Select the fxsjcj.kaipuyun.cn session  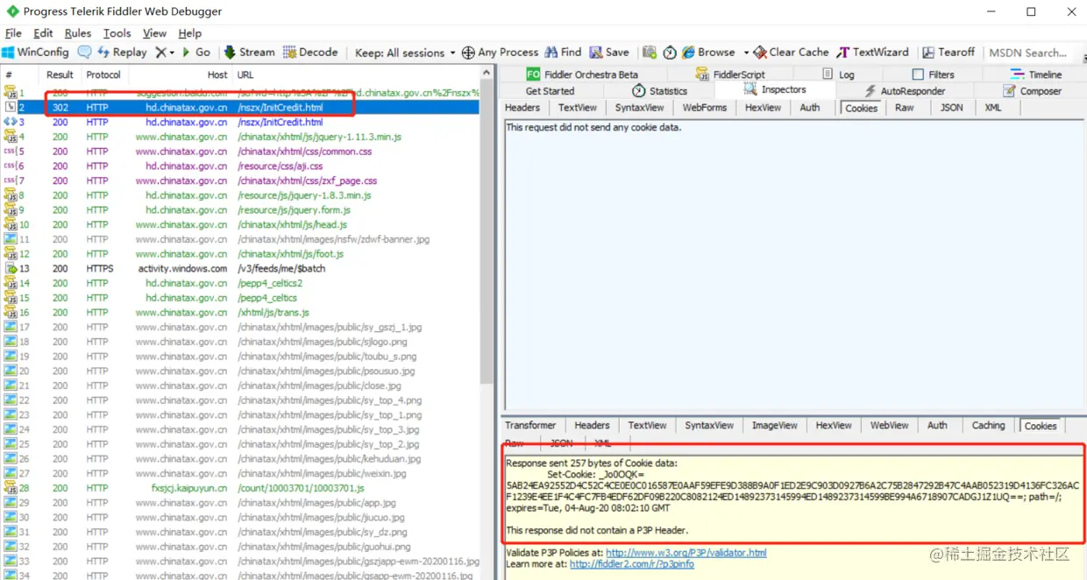[240, 488]
